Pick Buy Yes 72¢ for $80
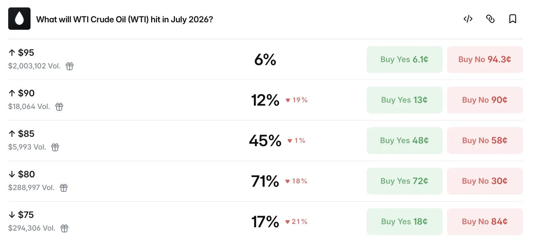 click(404, 181)
